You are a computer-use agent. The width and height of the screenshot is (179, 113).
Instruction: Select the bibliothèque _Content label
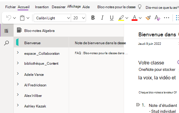[x=41, y=64]
